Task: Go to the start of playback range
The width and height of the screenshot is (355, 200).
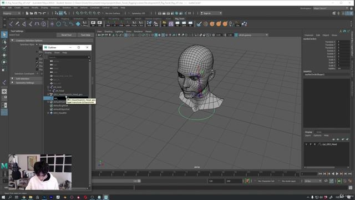Action: coord(320,174)
